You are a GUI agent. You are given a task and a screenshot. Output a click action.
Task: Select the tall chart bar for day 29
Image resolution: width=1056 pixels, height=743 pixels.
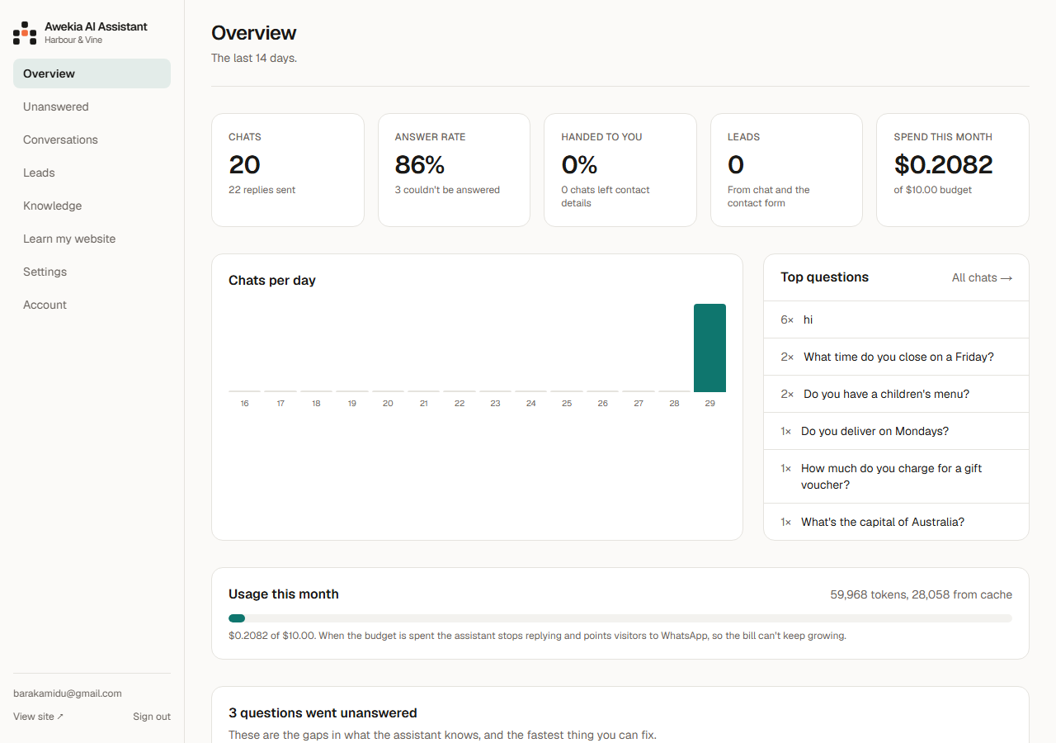point(709,348)
